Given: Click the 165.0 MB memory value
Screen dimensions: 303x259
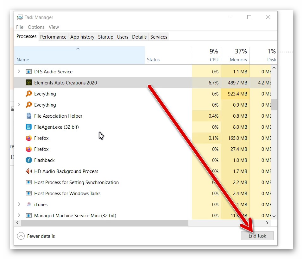Looking at the screenshot, I should (x=237, y=138).
